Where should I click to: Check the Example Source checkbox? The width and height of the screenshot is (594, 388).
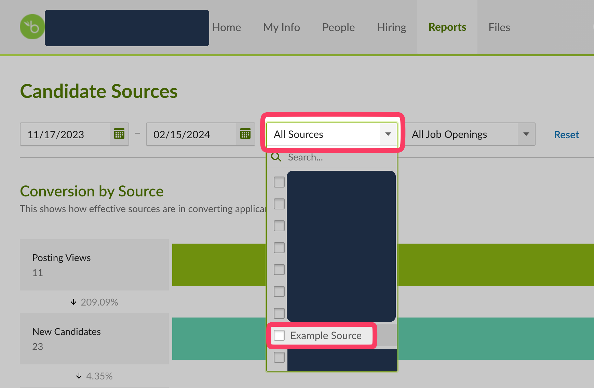279,335
